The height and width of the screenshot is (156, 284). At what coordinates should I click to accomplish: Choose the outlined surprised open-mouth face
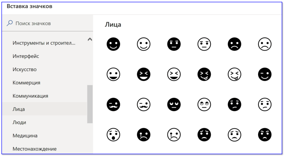(113, 135)
